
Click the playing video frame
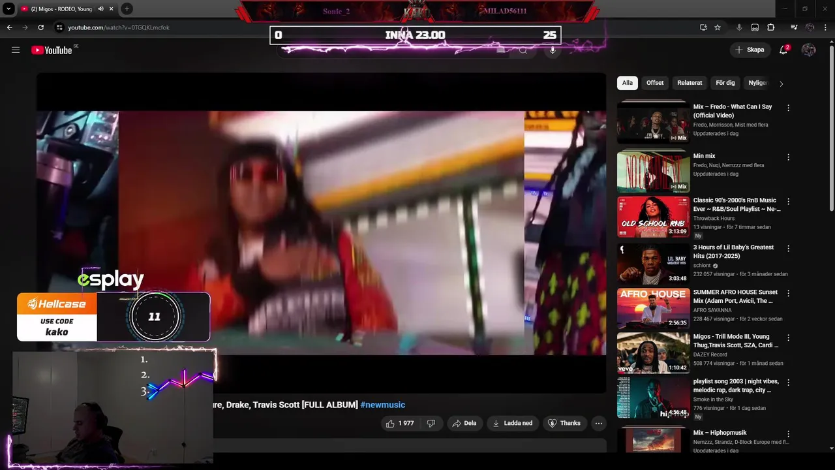tap(321, 232)
